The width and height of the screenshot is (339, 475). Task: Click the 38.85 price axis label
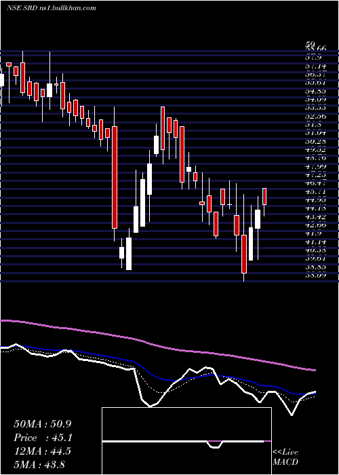click(315, 267)
